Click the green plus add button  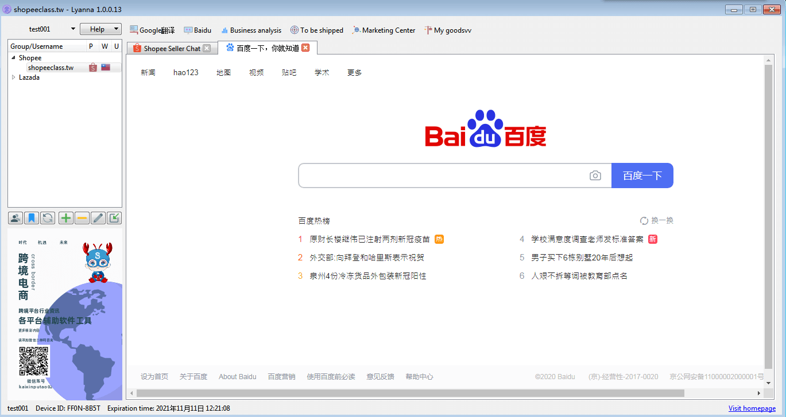pyautogui.click(x=66, y=218)
